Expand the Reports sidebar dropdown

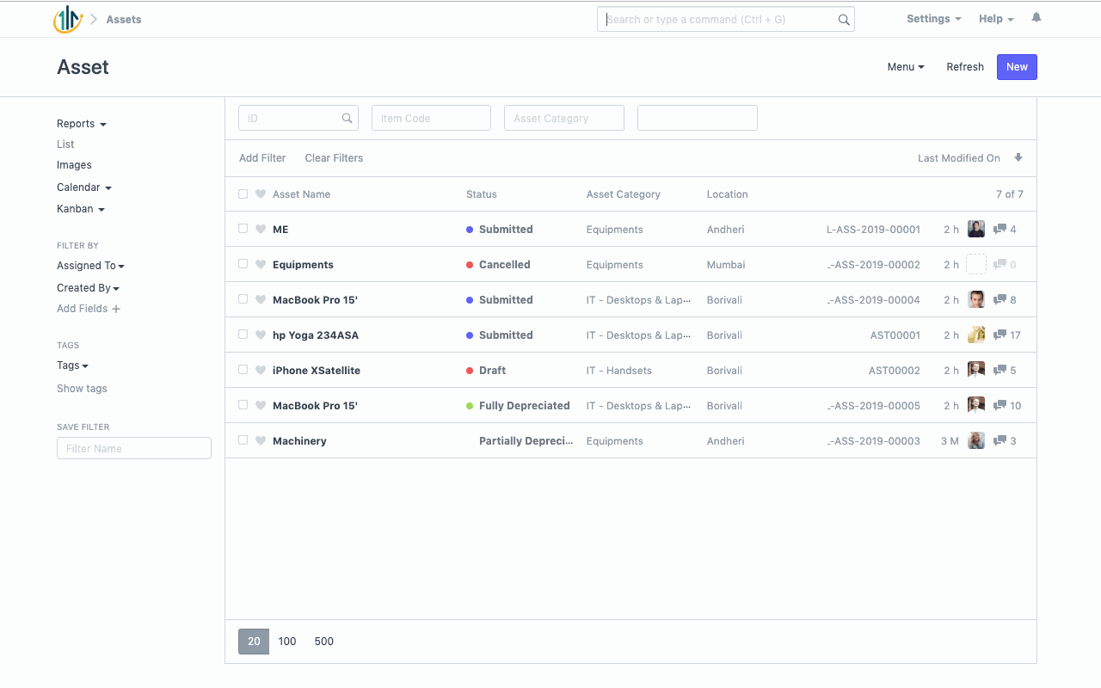[x=82, y=124]
